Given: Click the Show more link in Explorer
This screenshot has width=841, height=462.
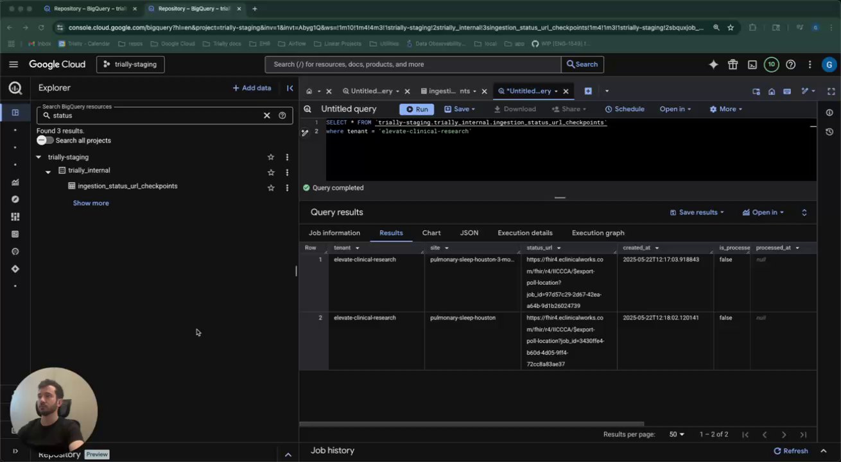Looking at the screenshot, I should click(x=91, y=203).
